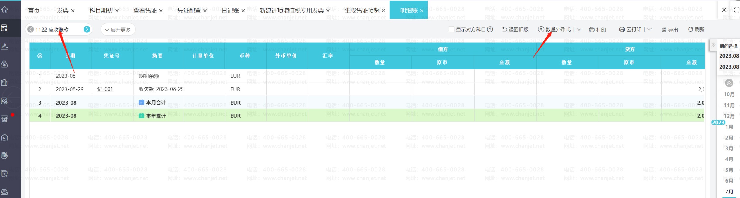This screenshot has width=740, height=198.
Task: Switch to the 查看凭证 tab
Action: (145, 11)
